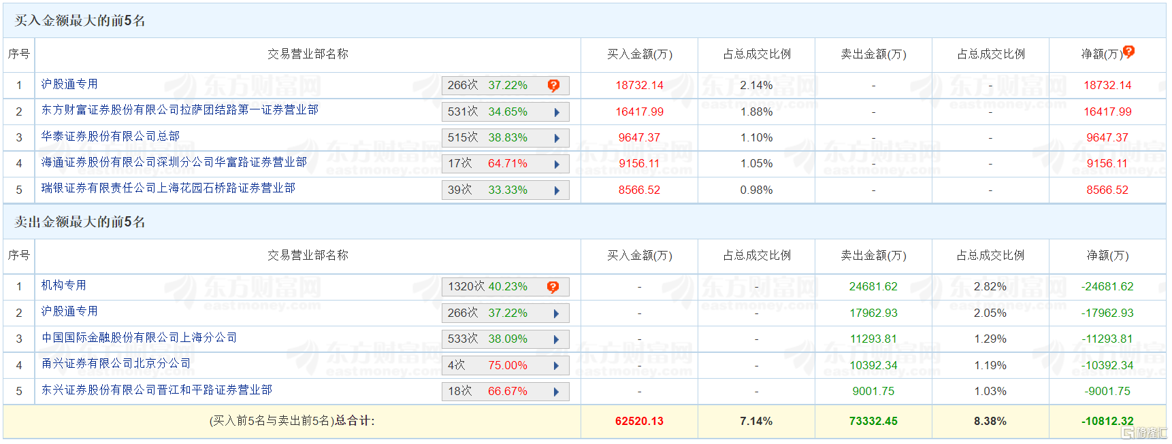Open 海通证券股份有限公司深圳分公司华富路证券营业部 link
Screen dimensions: 1172x444
coord(174,162)
